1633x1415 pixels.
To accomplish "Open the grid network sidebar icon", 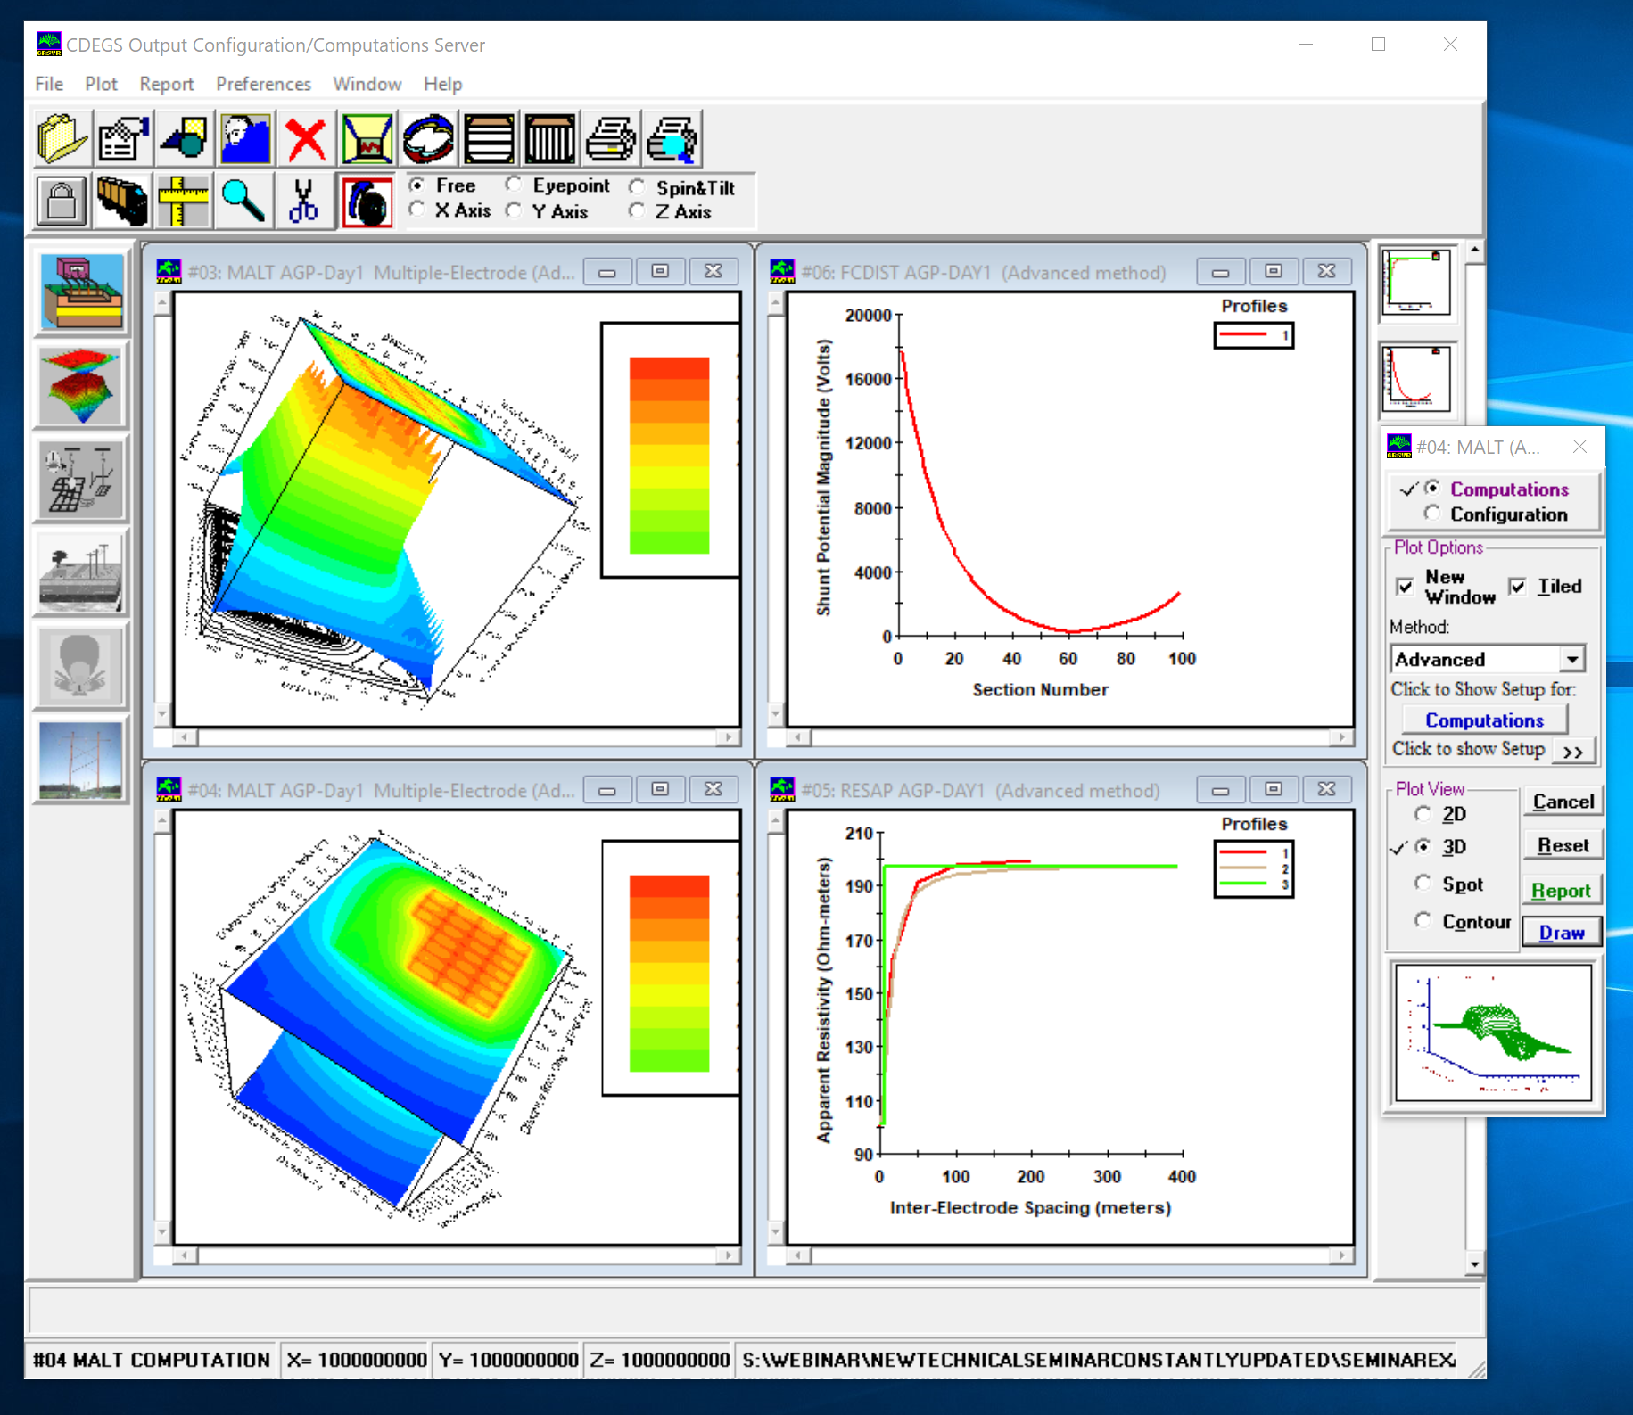I will (x=81, y=479).
